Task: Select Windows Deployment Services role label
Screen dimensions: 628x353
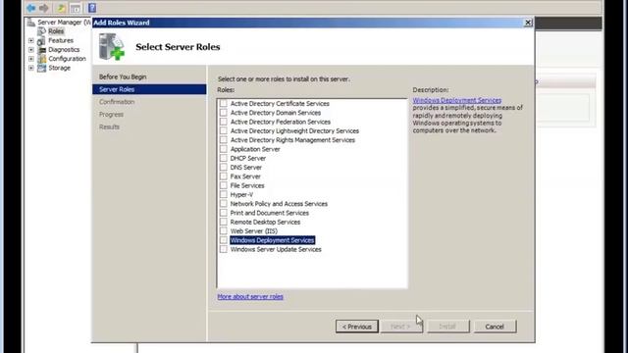Action: (273, 240)
